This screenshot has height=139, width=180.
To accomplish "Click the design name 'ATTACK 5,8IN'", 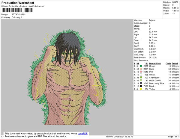I will pyautogui.click(x=19, y=14).
